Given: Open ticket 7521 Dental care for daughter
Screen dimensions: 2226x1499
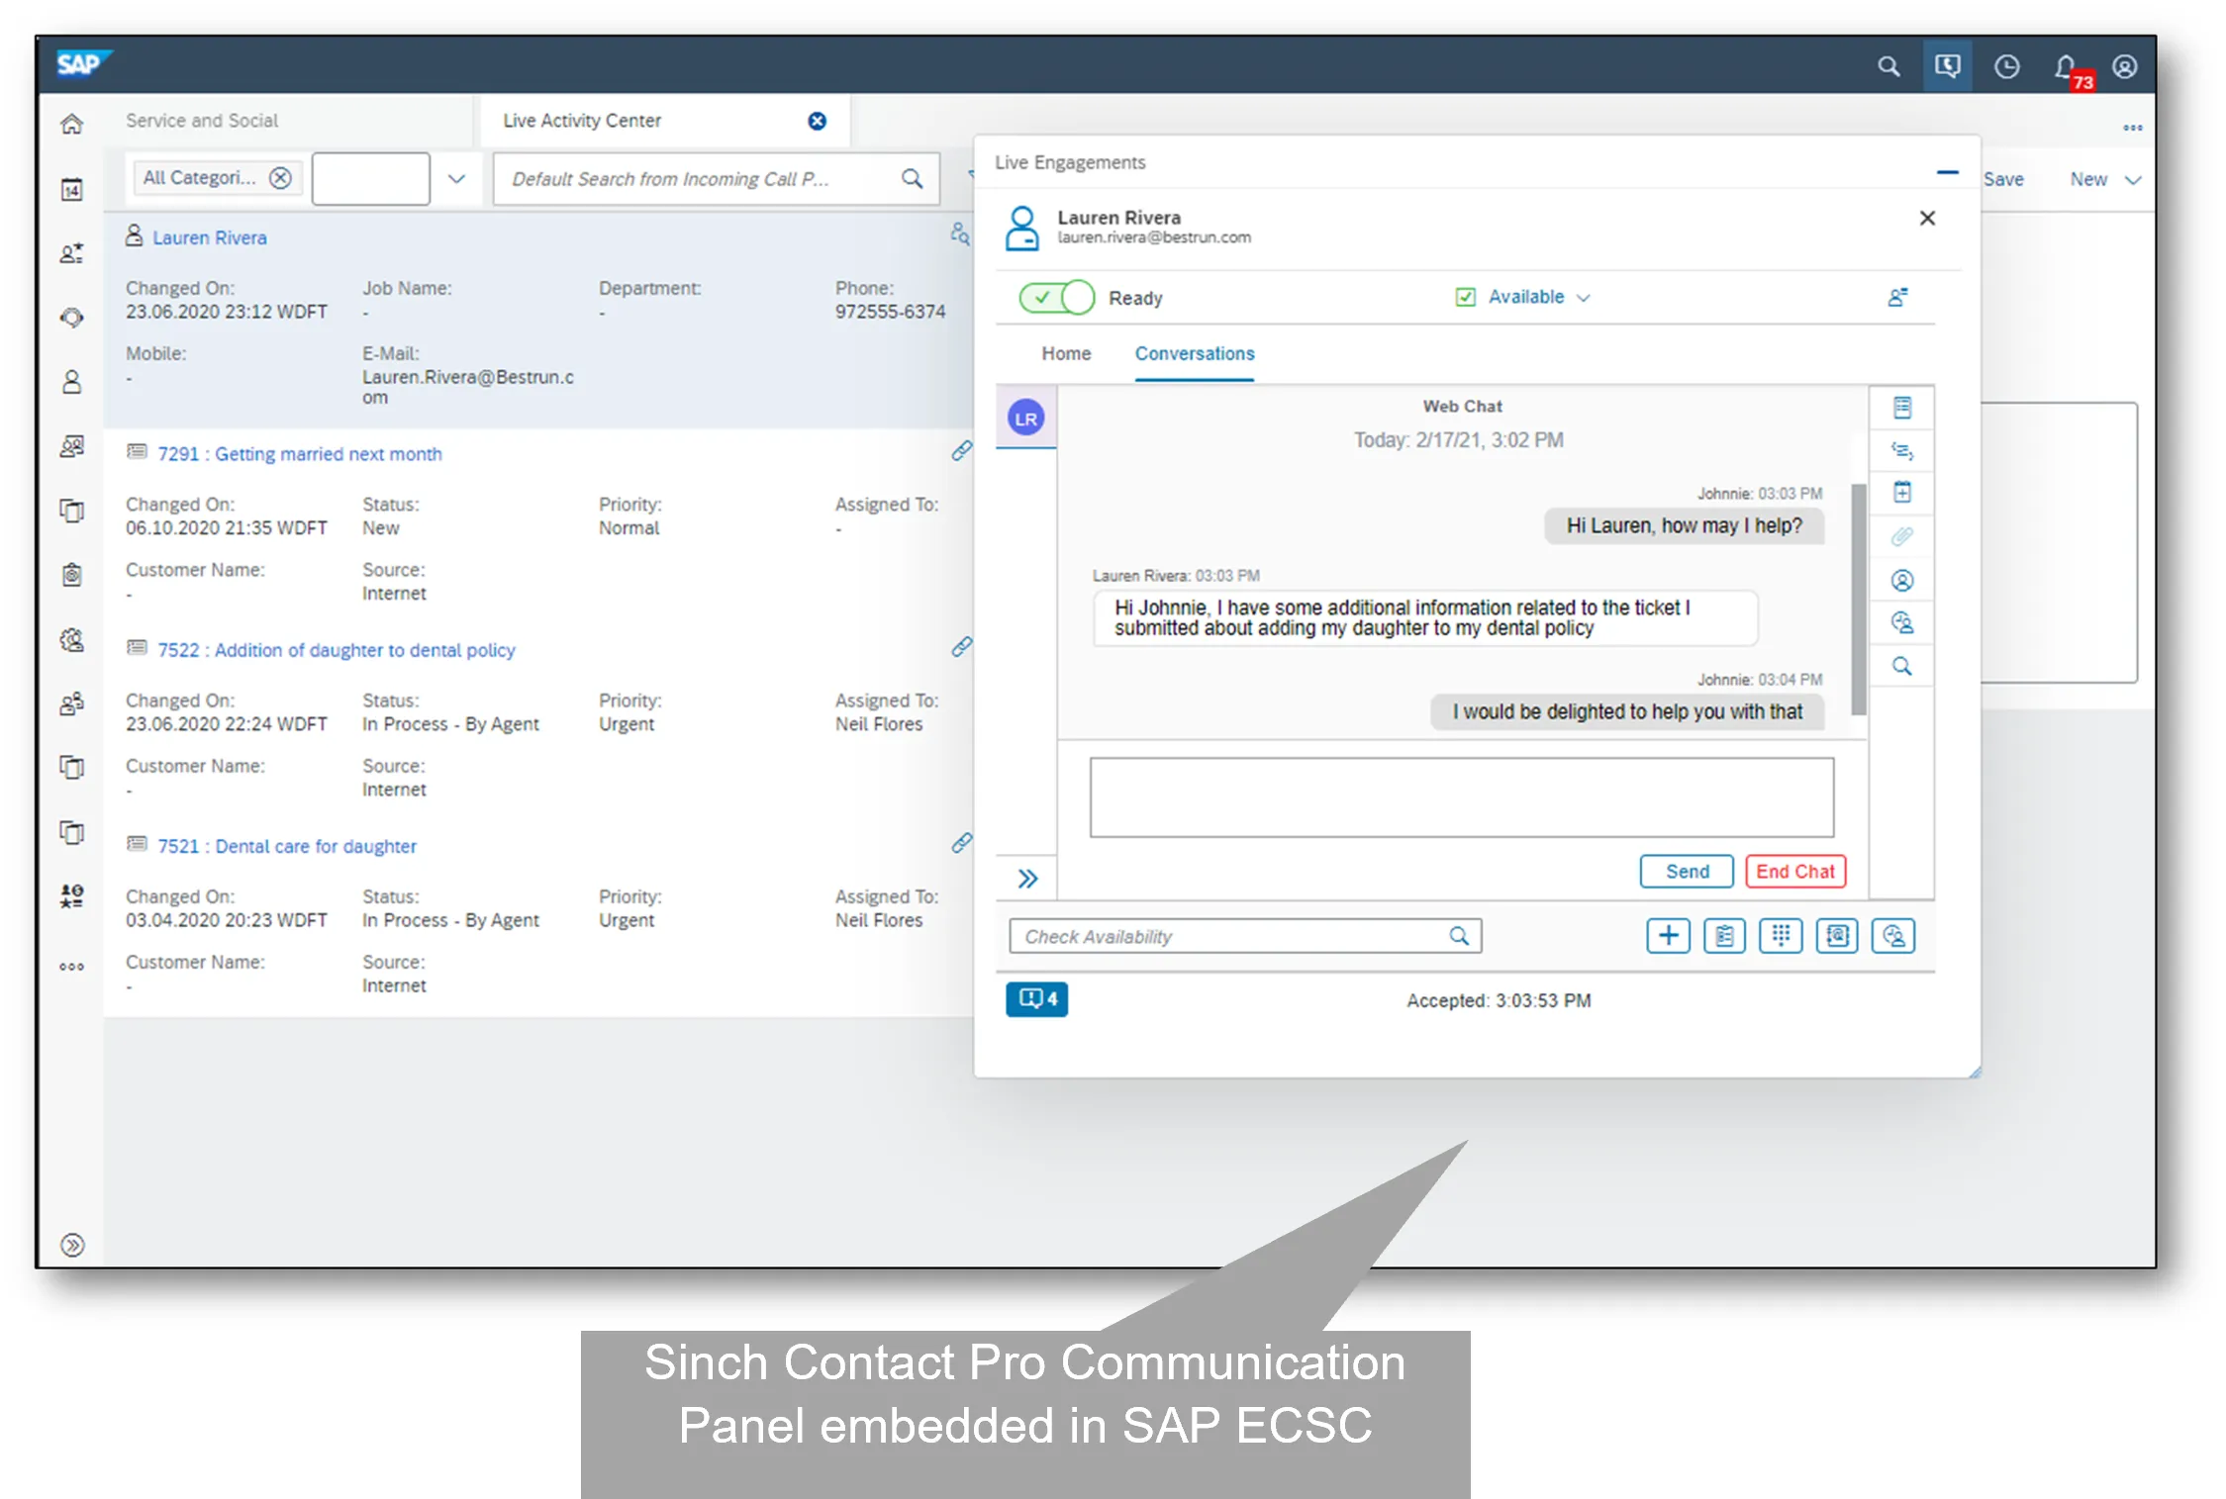Looking at the screenshot, I should (286, 846).
